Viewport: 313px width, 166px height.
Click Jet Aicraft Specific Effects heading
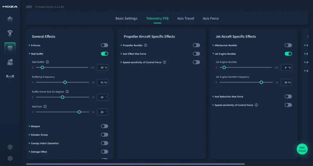coord(236,36)
